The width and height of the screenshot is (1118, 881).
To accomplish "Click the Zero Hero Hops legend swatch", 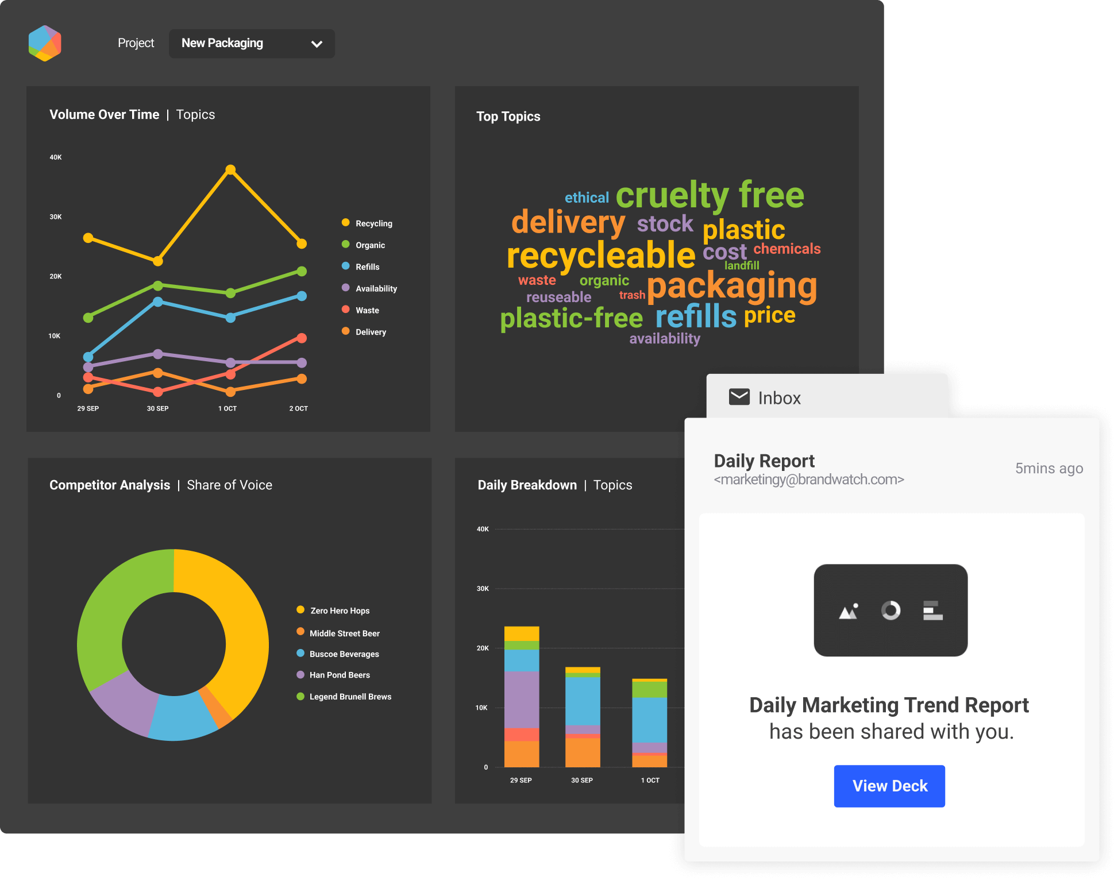I will click(x=300, y=610).
